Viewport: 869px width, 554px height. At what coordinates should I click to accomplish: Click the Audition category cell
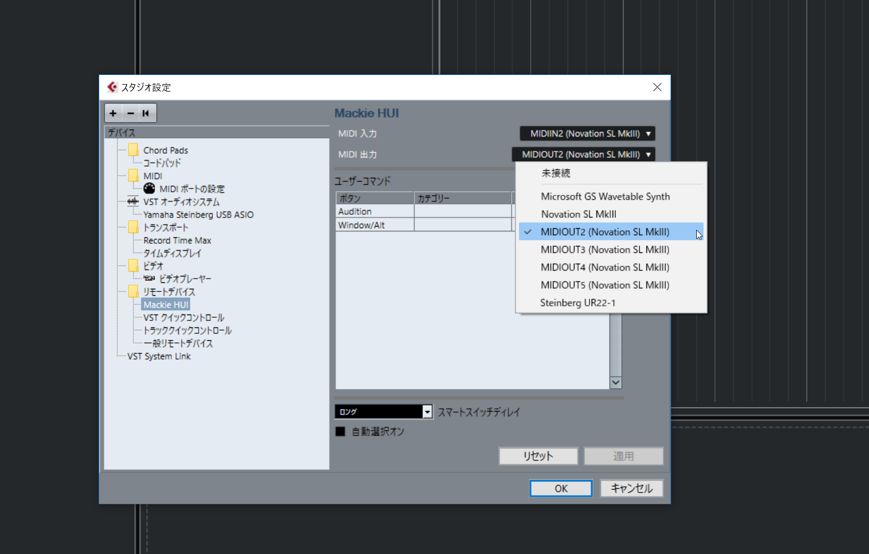(463, 211)
